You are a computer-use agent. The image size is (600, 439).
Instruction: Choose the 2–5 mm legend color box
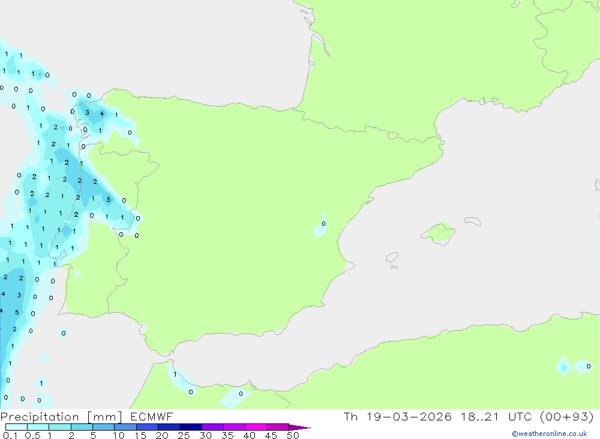point(82,427)
